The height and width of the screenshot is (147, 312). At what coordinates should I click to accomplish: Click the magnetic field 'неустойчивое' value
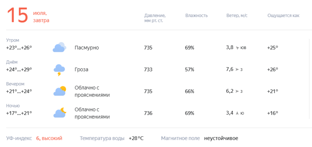pos(221,138)
